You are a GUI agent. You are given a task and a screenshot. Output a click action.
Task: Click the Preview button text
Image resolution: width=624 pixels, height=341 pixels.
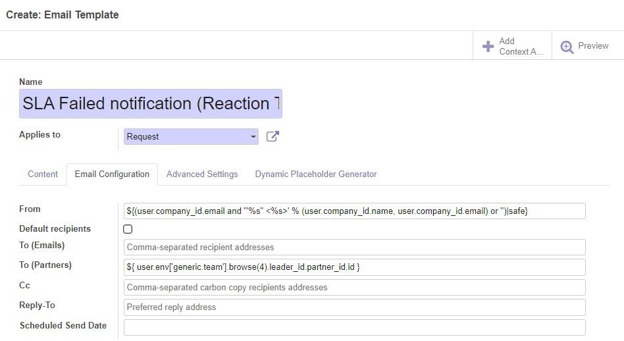coord(593,46)
